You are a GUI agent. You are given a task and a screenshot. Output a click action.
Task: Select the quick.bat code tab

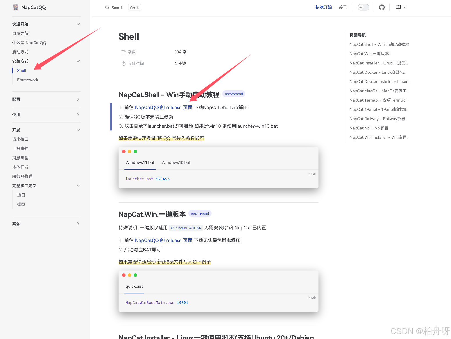click(134, 286)
